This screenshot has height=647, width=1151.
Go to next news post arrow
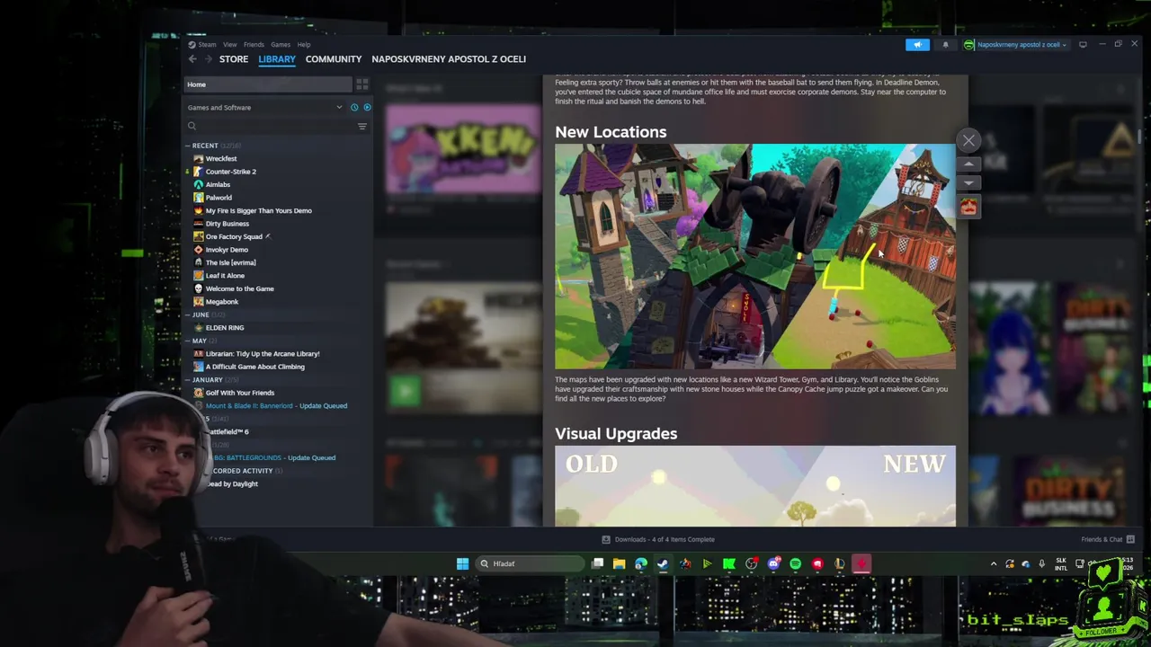tap(968, 182)
